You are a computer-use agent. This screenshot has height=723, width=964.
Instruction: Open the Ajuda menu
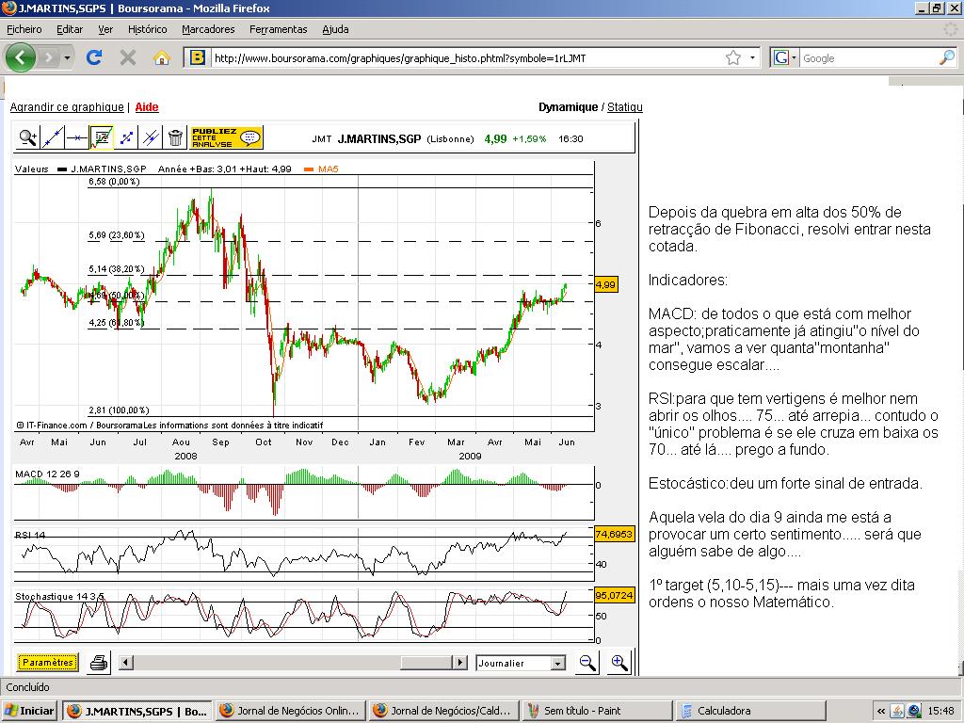pos(336,29)
